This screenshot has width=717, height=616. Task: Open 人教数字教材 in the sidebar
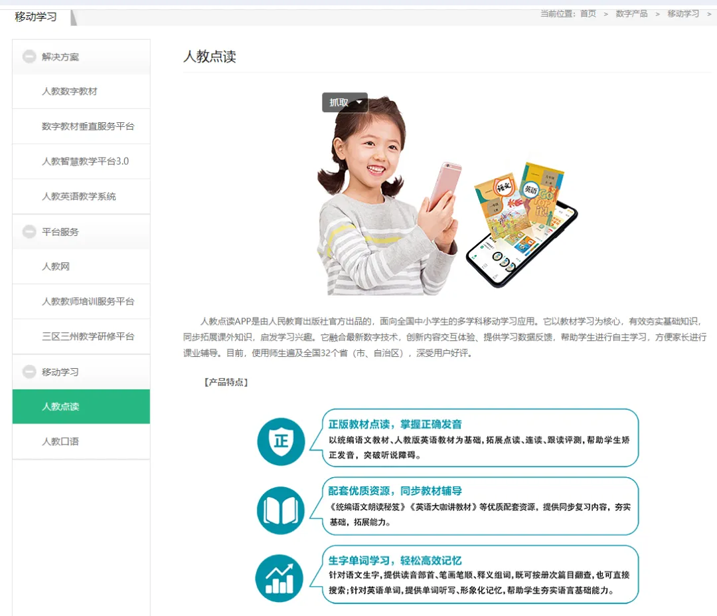[x=81, y=92]
